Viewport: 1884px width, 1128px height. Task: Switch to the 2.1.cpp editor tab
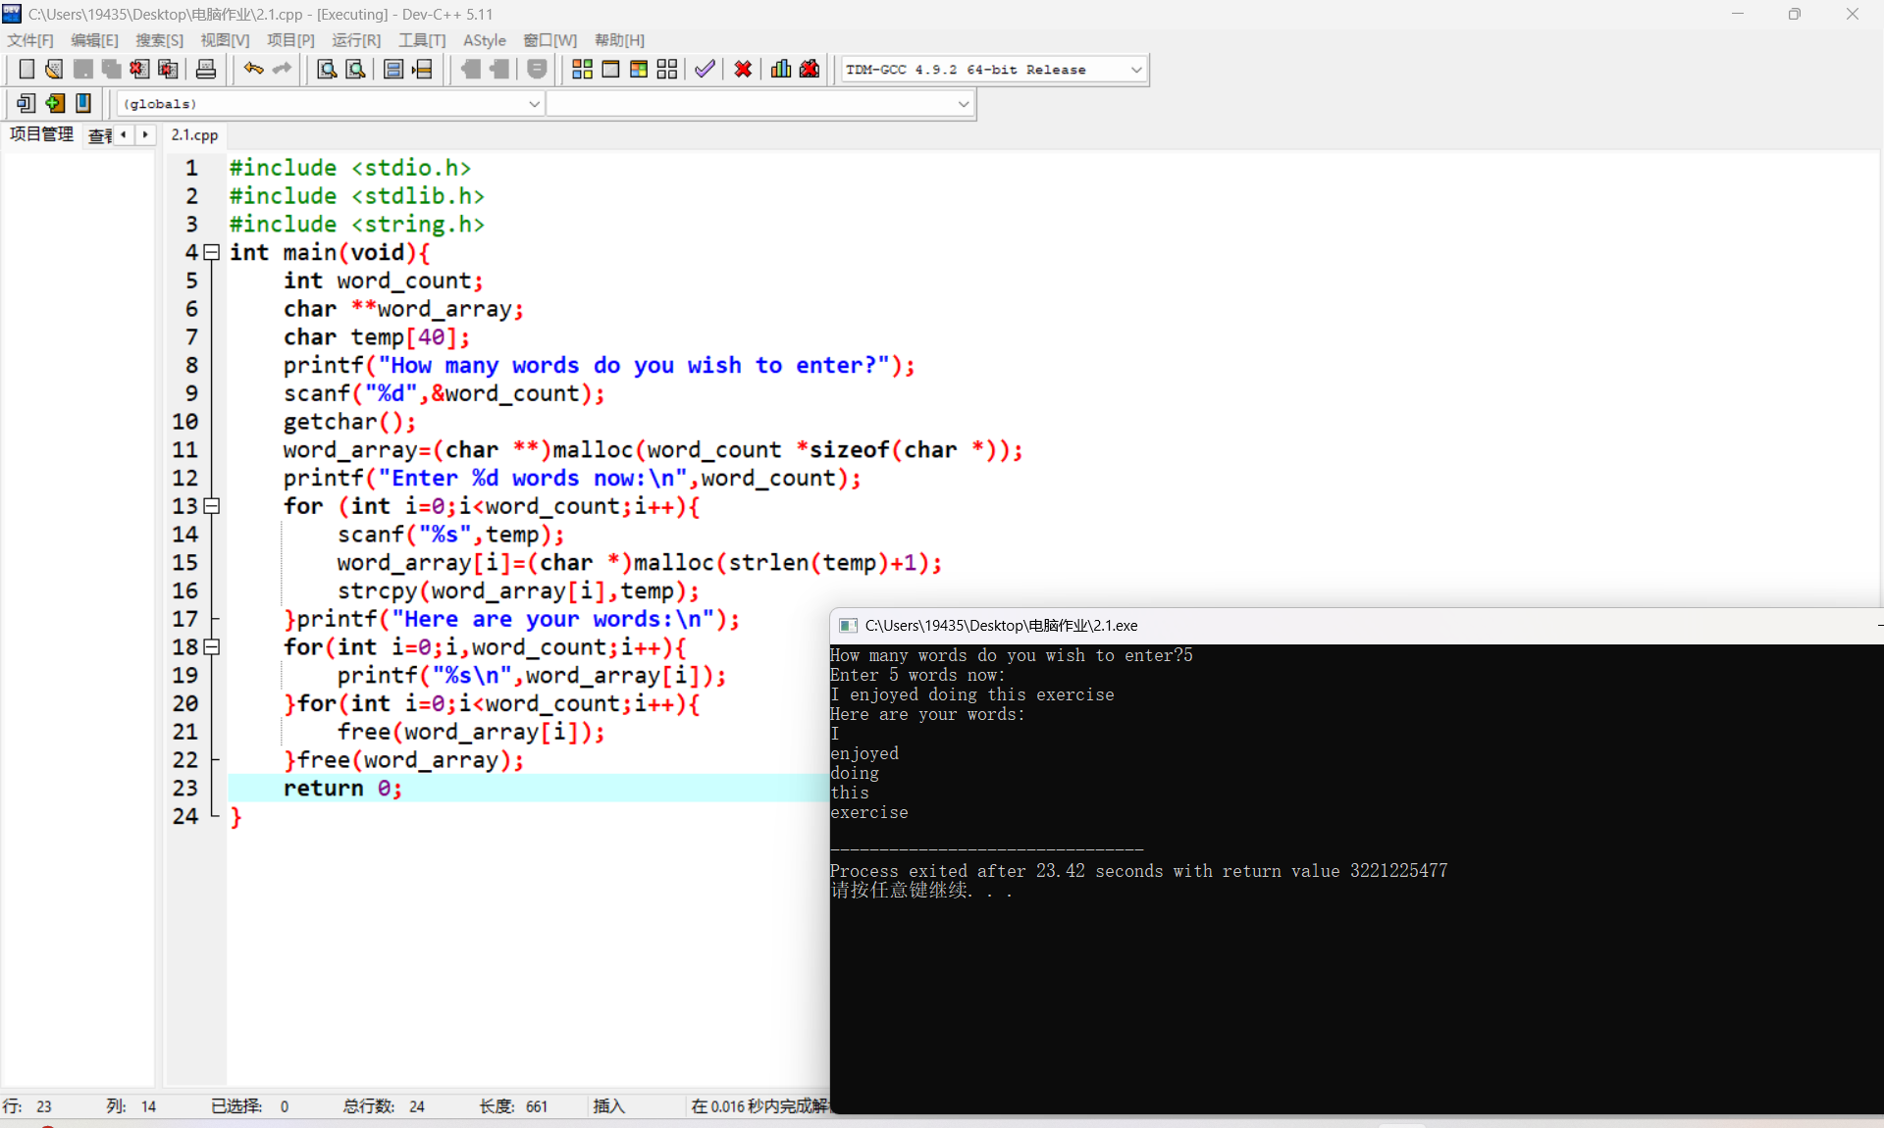coord(194,135)
